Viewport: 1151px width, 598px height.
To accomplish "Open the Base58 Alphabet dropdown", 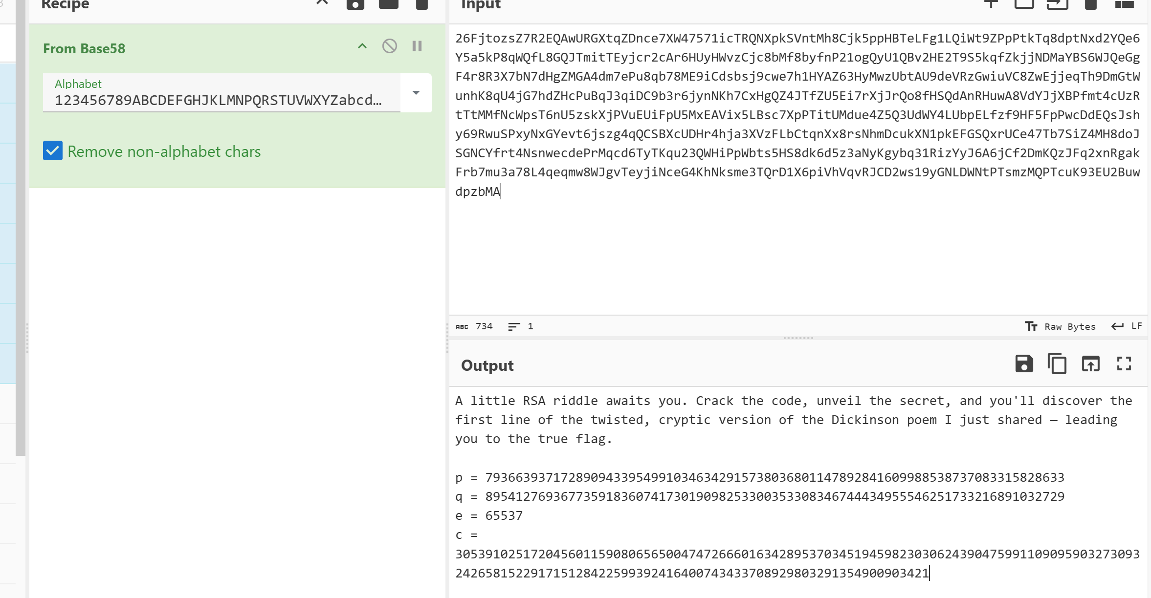I will [416, 93].
